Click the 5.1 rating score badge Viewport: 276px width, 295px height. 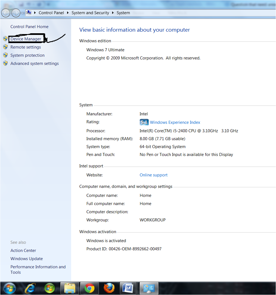144,122
